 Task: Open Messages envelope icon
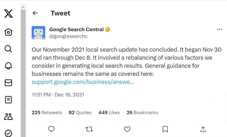tap(8, 83)
